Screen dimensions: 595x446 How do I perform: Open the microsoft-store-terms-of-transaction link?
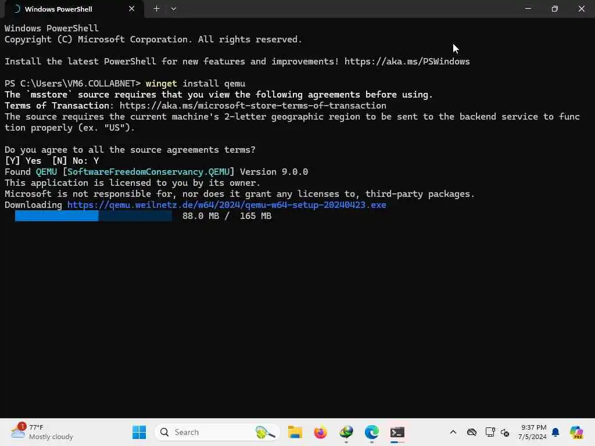point(253,106)
